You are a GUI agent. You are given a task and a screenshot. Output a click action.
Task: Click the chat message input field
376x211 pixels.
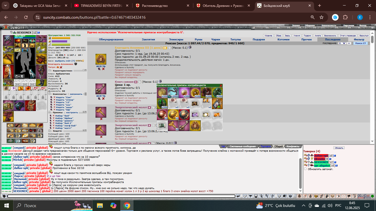click(121, 196)
